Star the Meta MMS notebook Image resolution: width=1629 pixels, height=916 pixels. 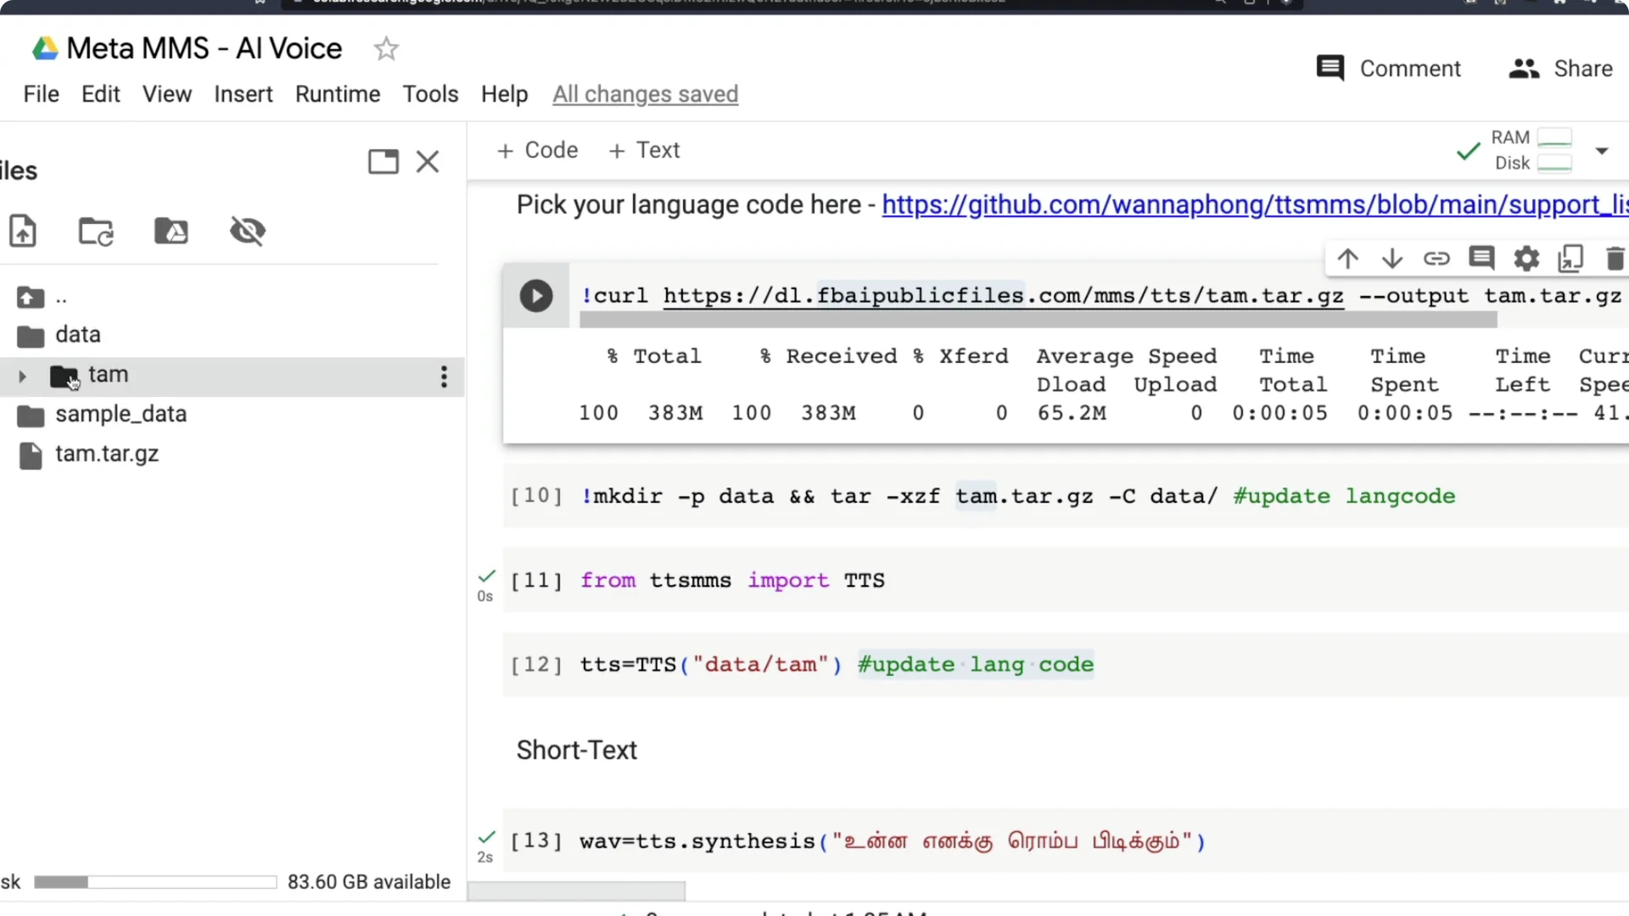[x=386, y=48]
